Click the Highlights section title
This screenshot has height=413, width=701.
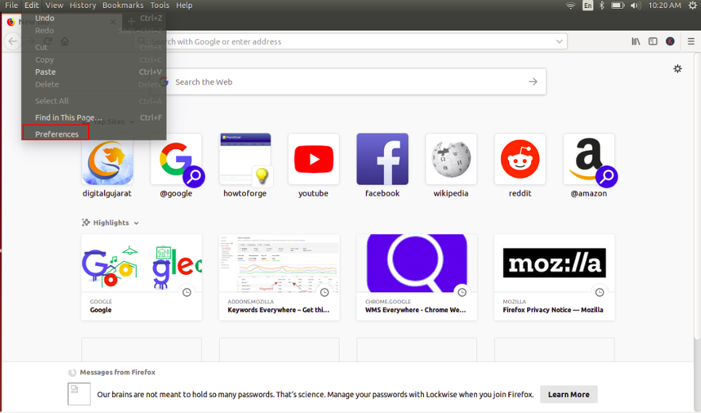(x=111, y=222)
